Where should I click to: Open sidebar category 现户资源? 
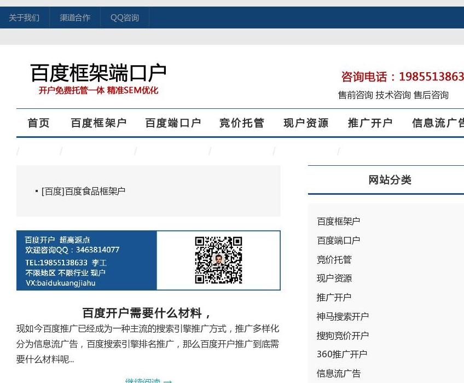point(334,278)
